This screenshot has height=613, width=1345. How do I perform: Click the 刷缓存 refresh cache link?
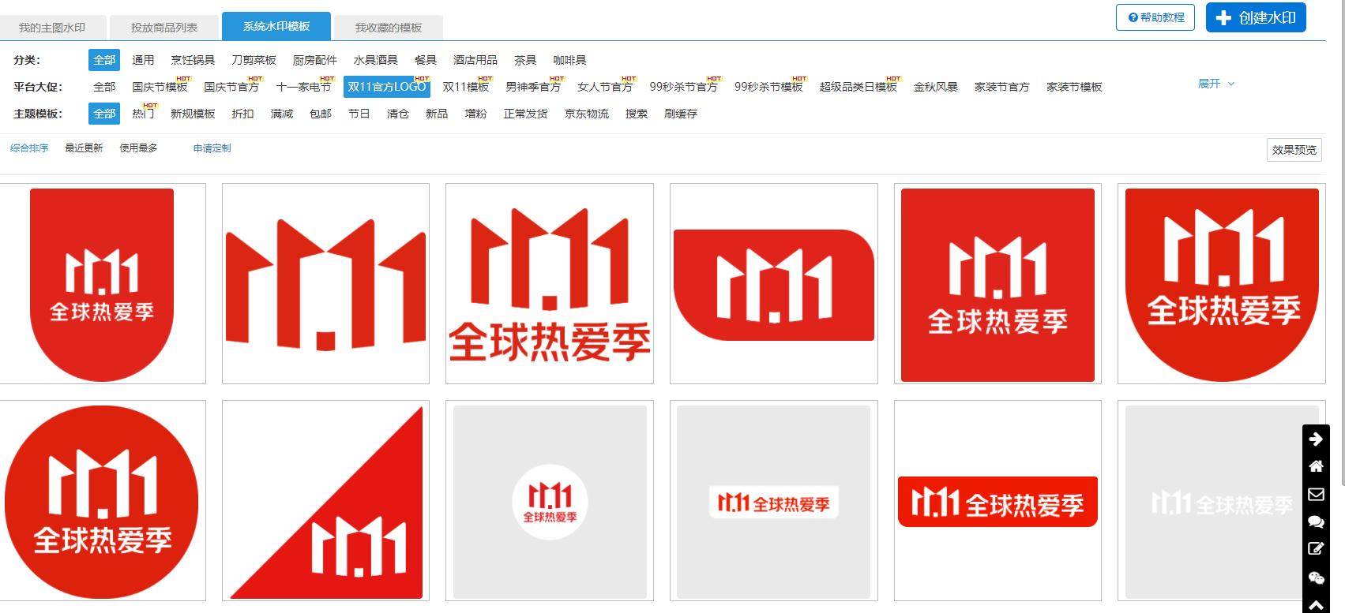tap(680, 114)
